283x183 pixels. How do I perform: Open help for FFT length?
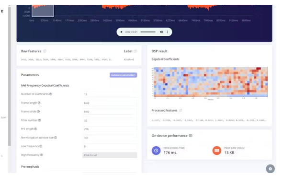click(x=35, y=129)
